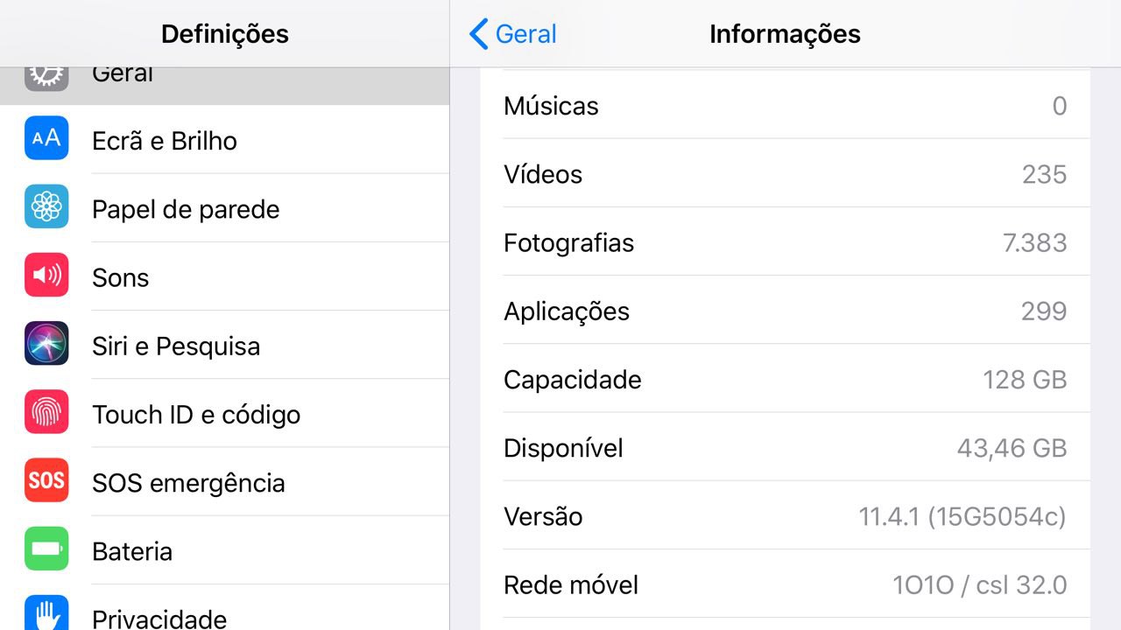Select the Privacidade hand icon
The width and height of the screenshot is (1121, 630).
click(46, 614)
